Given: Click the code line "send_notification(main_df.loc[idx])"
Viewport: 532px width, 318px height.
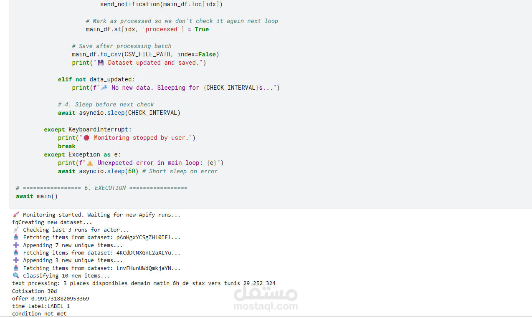Looking at the screenshot, I should click(161, 4).
